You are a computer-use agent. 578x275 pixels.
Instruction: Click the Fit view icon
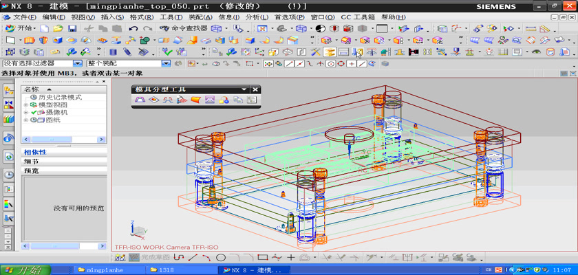(262, 28)
